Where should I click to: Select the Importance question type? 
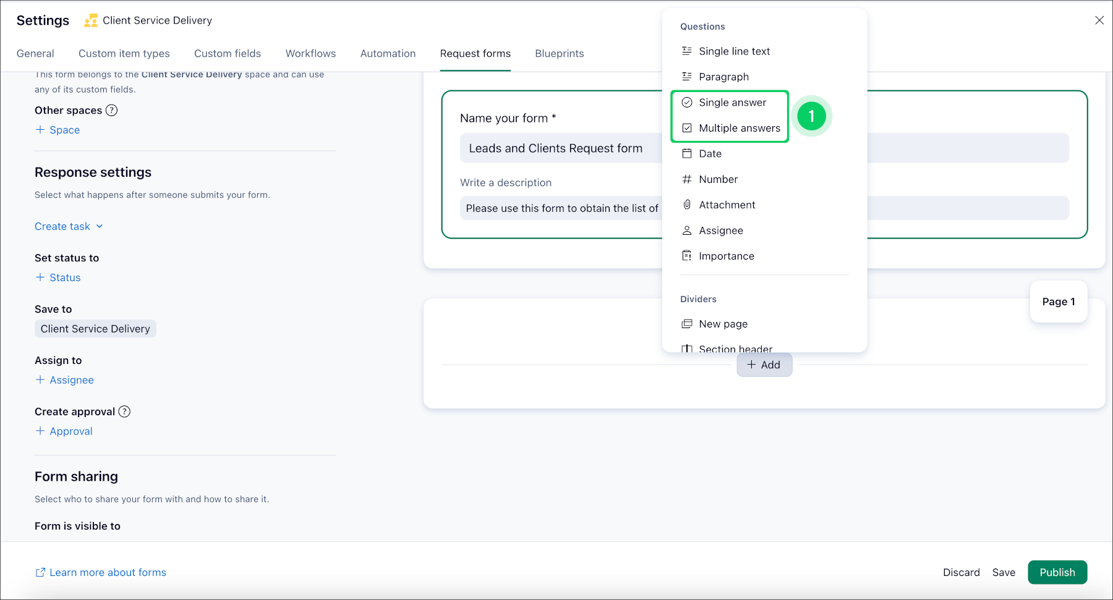(x=726, y=255)
